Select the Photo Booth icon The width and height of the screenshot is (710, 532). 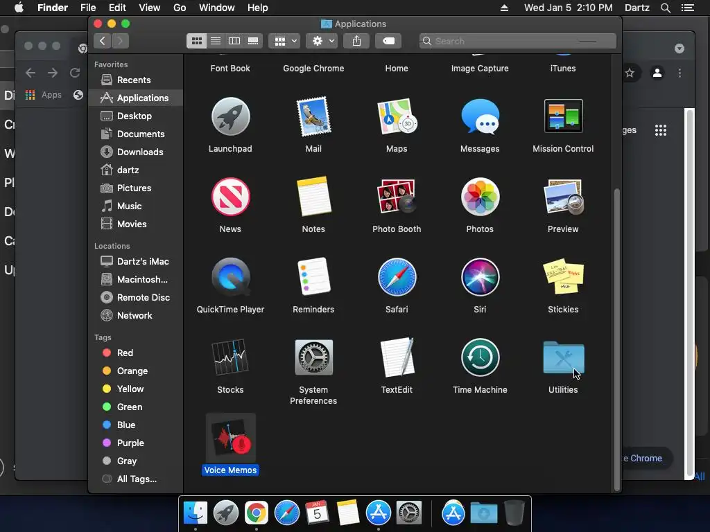397,197
